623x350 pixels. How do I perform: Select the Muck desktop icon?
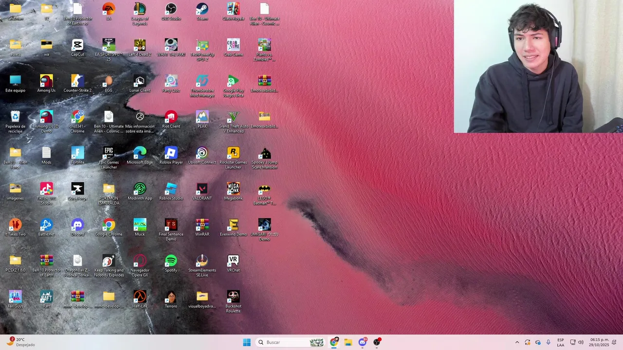(140, 227)
